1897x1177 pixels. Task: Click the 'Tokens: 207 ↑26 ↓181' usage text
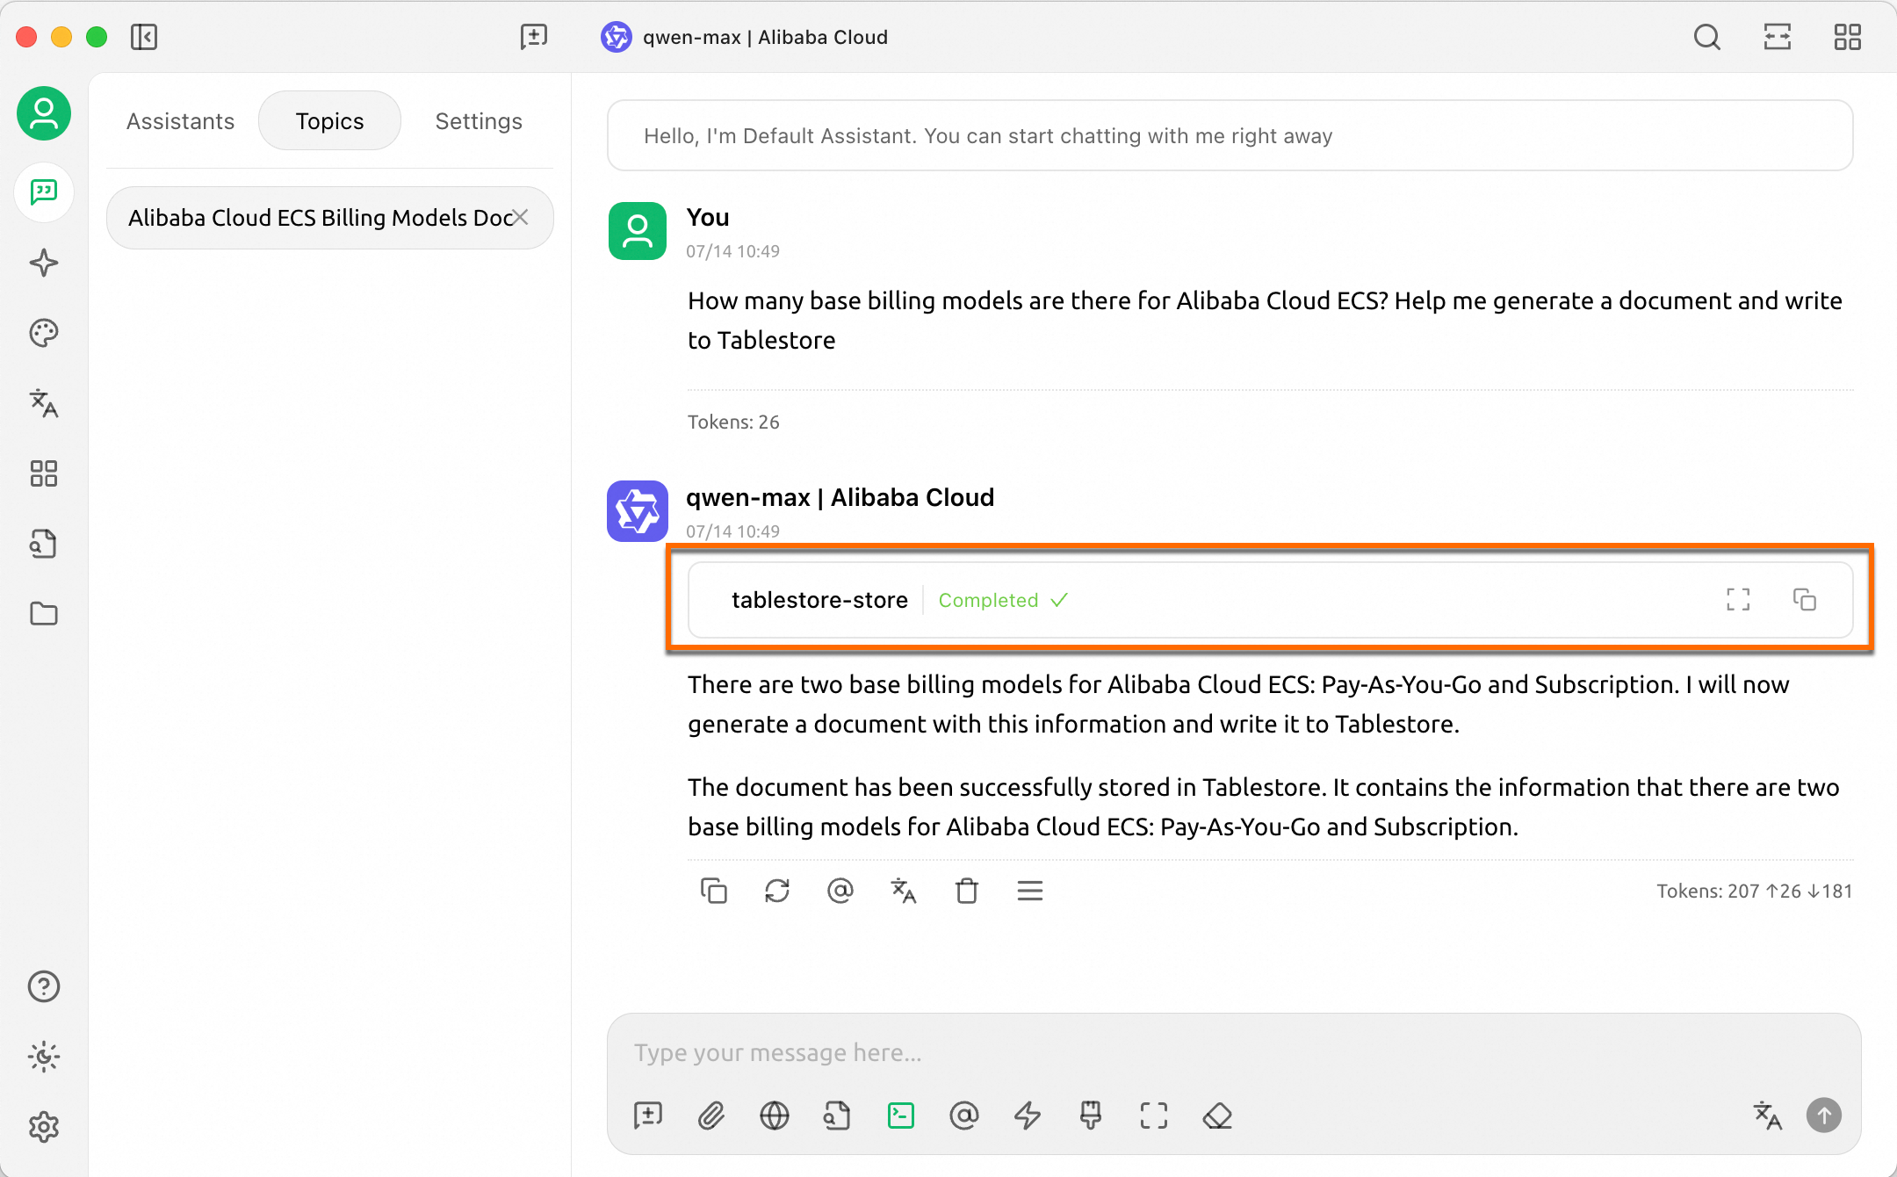click(1755, 891)
